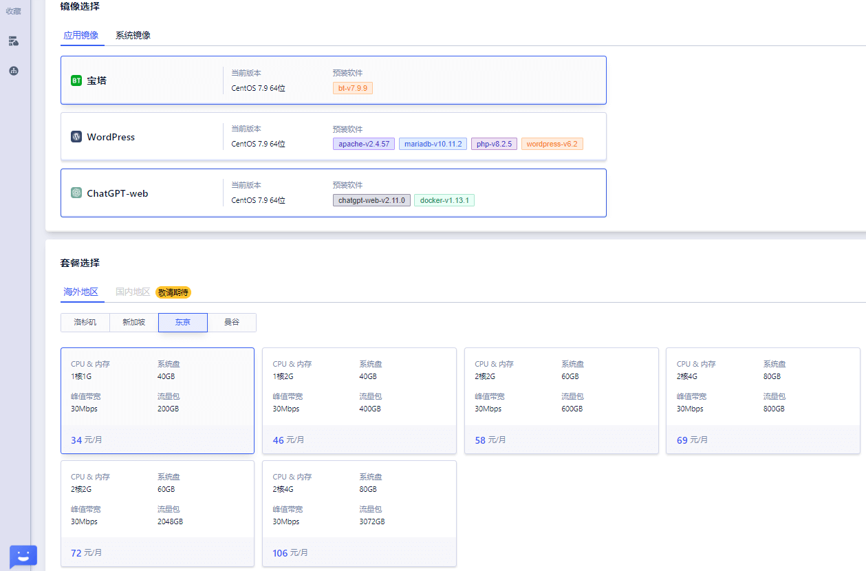Click the wordpress-v6.2 tag
Image resolution: width=866 pixels, height=571 pixels.
tap(552, 144)
